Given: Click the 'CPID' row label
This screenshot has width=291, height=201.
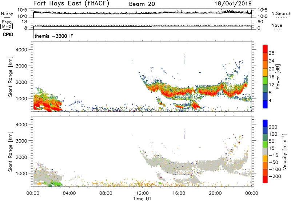Looking at the screenshot, I should (8, 34).
